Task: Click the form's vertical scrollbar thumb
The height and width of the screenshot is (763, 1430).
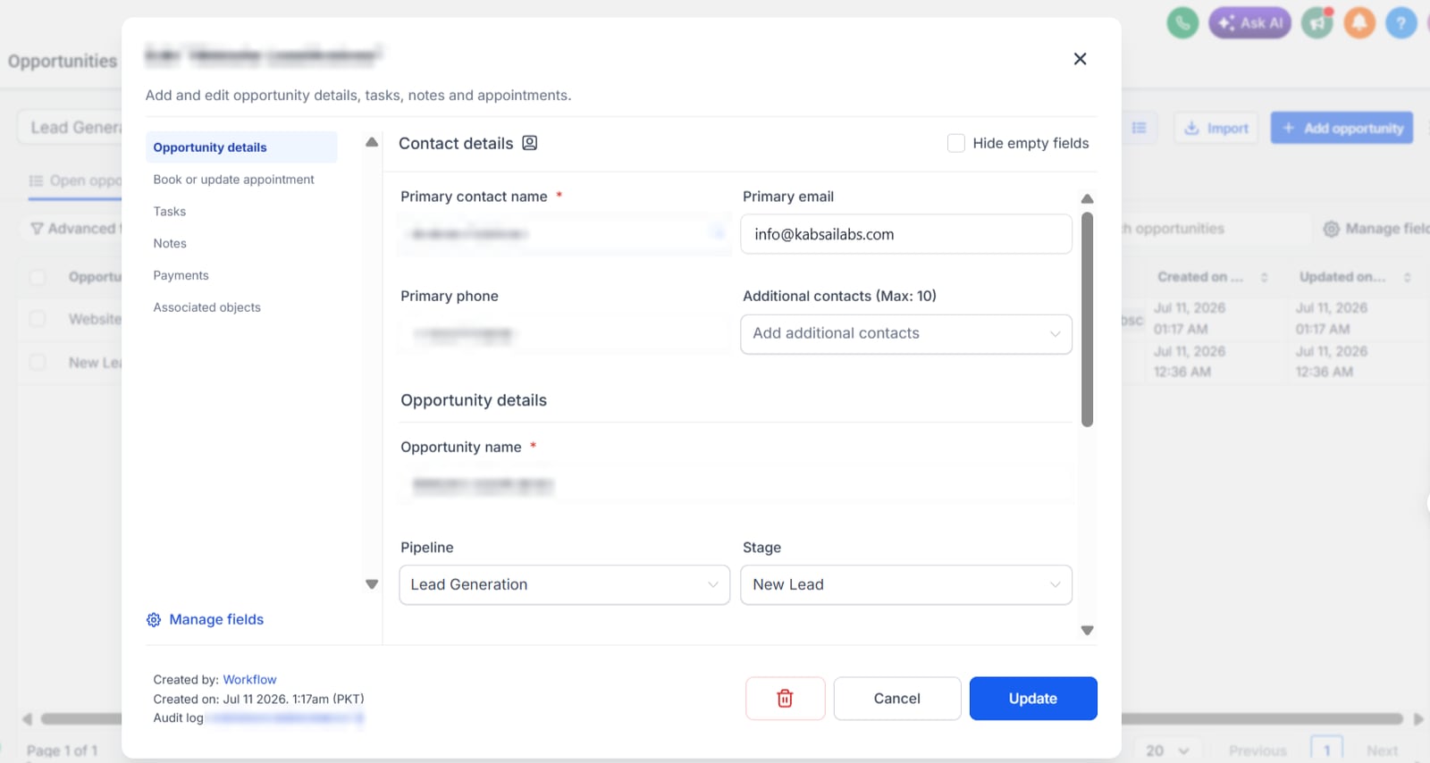Action: pos(1087,319)
